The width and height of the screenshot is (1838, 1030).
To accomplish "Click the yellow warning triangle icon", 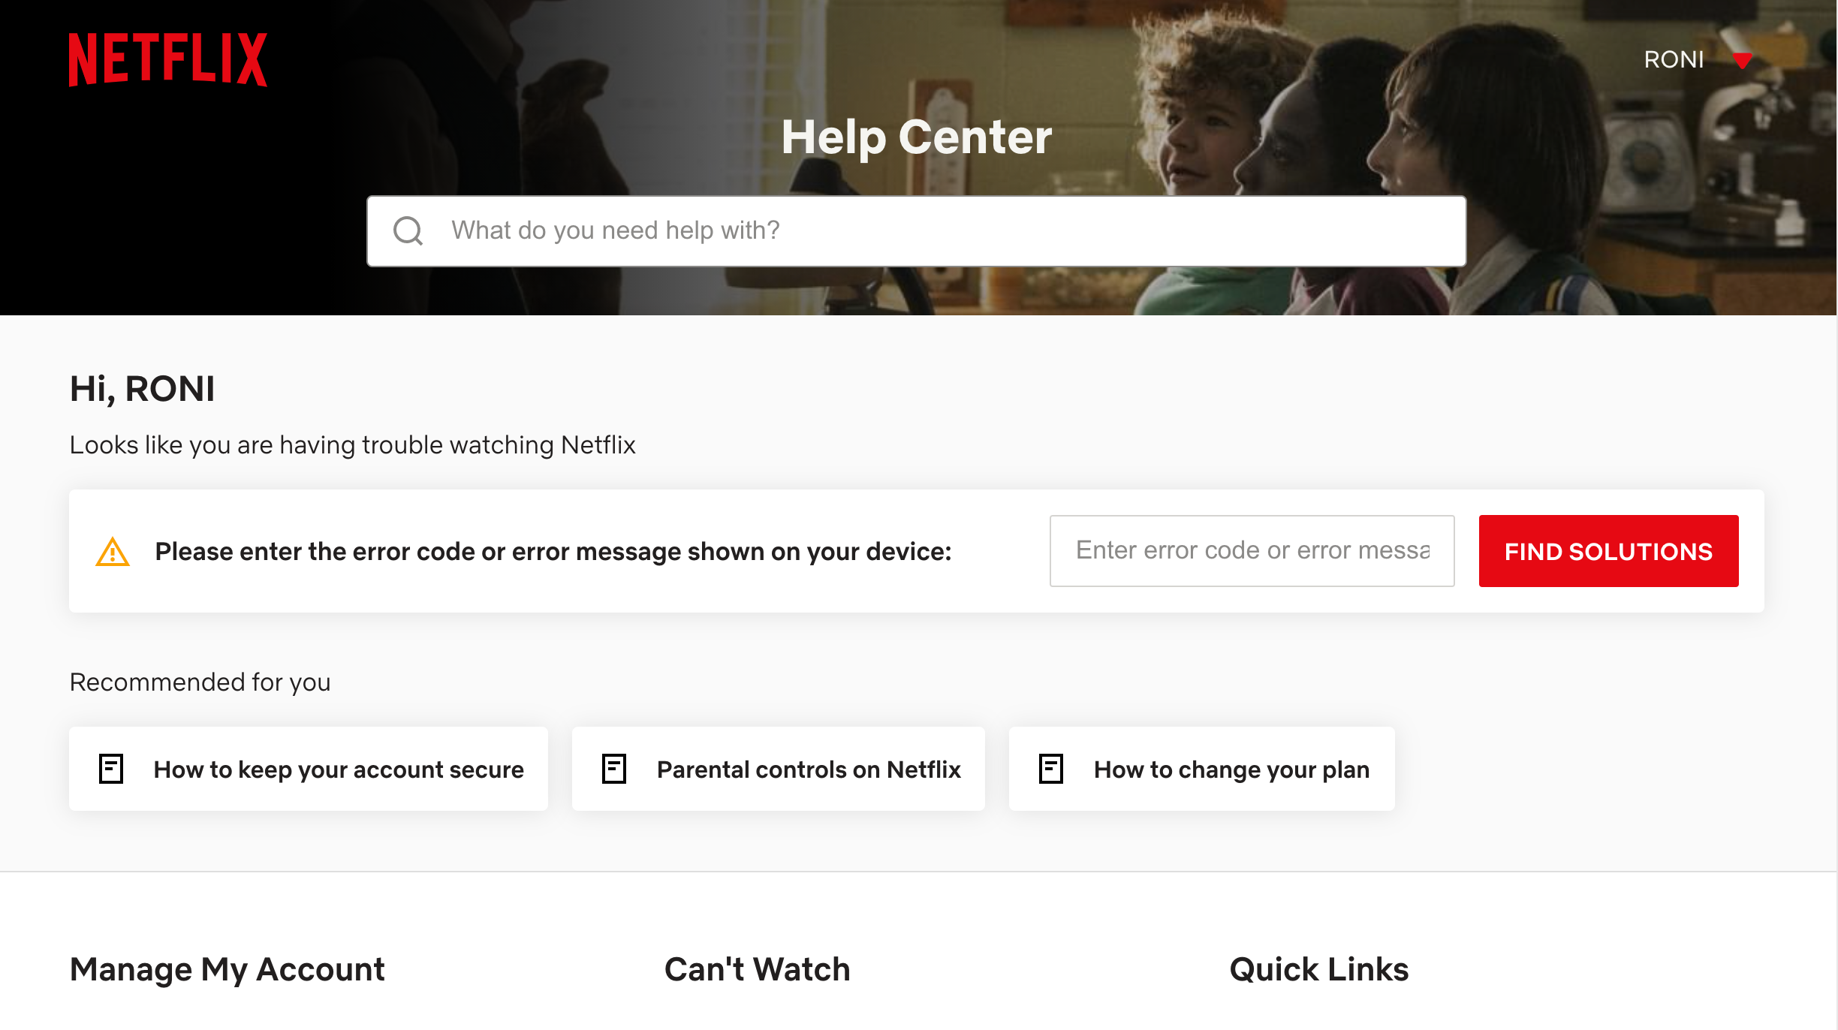I will (113, 552).
